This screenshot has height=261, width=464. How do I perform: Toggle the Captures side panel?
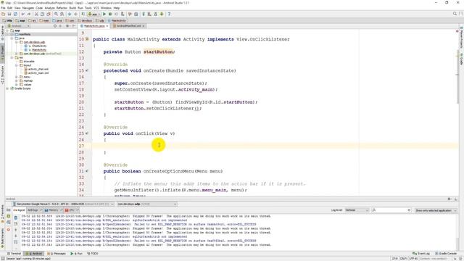2,33
